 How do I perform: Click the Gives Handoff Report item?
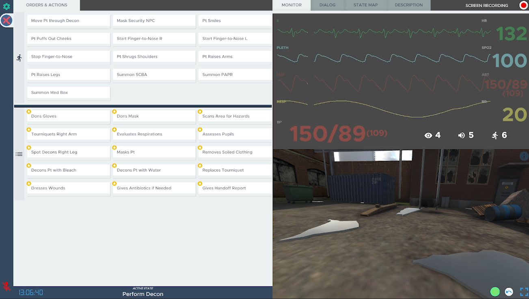tap(235, 188)
